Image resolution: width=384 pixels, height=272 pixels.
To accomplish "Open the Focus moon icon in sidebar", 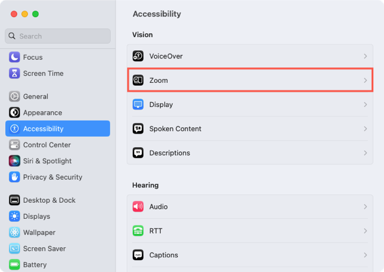I will pos(14,57).
